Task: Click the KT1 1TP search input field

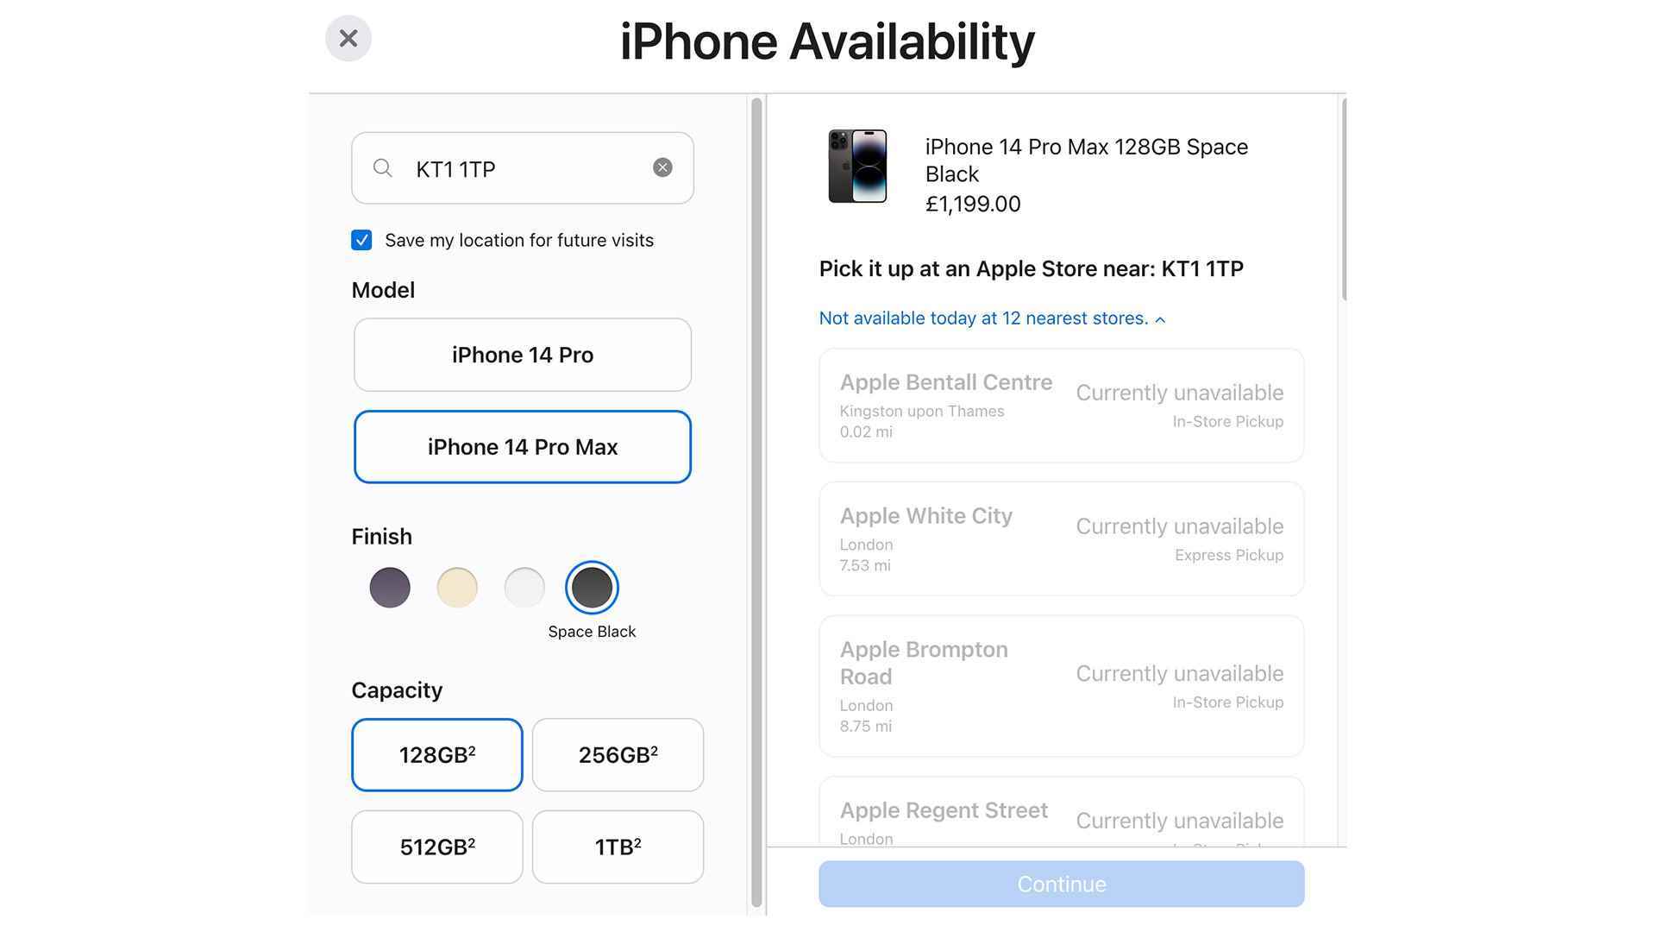Action: [x=522, y=167]
